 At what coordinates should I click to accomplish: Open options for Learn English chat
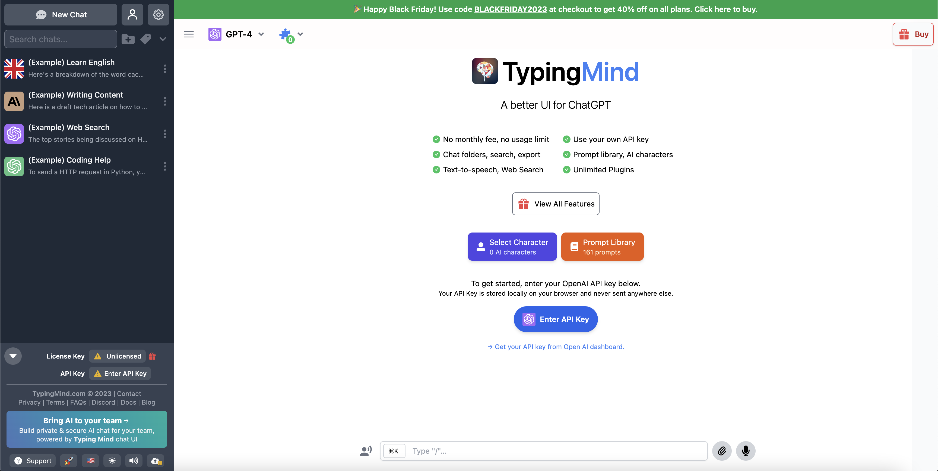(165, 68)
